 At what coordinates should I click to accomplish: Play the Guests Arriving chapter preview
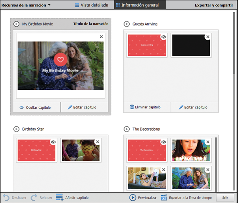(x=127, y=24)
